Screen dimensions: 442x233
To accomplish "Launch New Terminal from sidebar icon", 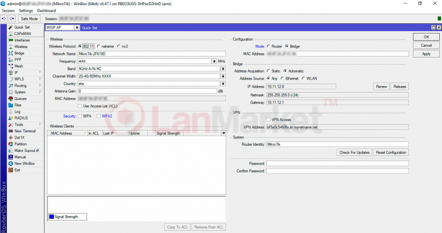I will pos(11,131).
